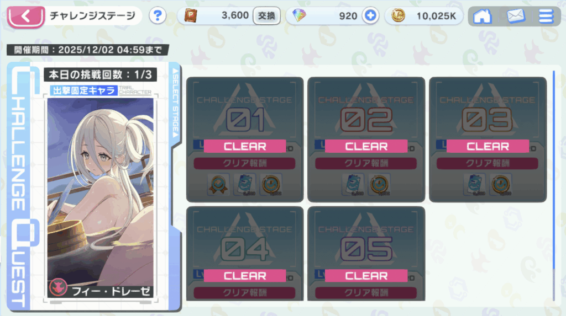Tap the red P ticket icon
Image resolution: width=566 pixels, height=316 pixels.
click(191, 16)
